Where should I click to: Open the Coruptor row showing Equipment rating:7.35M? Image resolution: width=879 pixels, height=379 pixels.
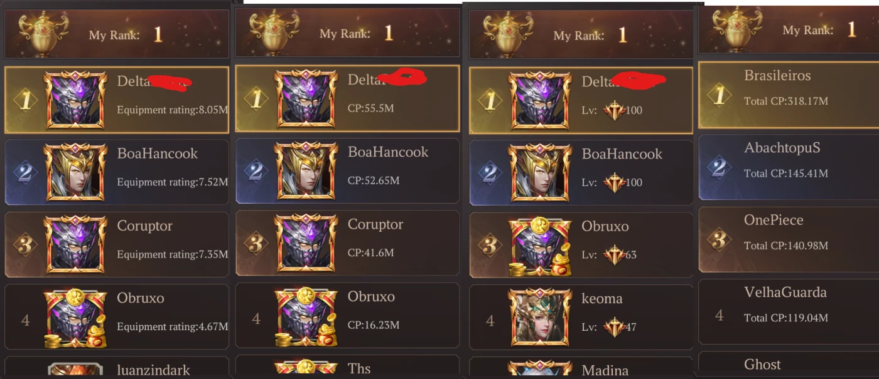point(117,244)
